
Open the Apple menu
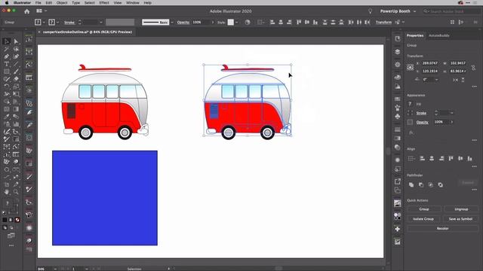tap(7, 3)
